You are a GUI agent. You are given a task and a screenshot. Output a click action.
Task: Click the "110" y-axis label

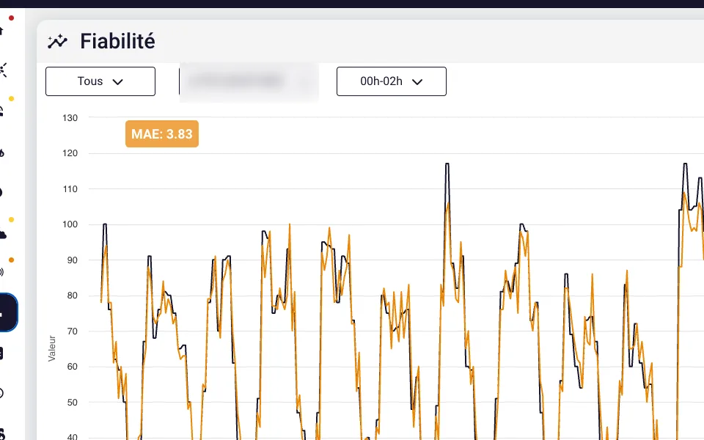tap(70, 189)
